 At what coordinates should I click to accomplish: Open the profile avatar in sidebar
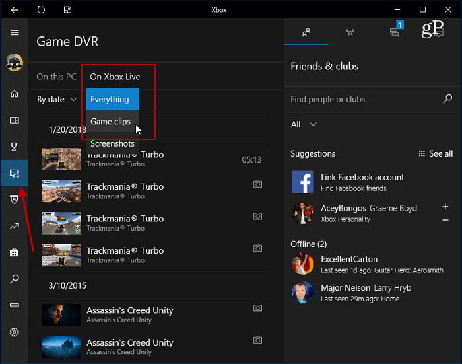[15, 63]
